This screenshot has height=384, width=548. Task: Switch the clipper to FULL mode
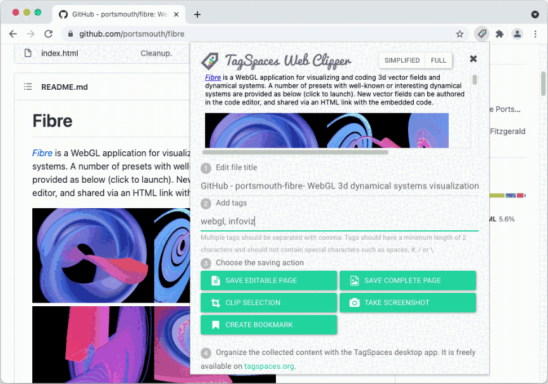pyautogui.click(x=439, y=60)
